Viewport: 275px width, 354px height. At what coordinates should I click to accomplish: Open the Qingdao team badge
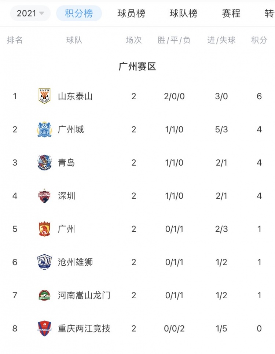point(44,163)
